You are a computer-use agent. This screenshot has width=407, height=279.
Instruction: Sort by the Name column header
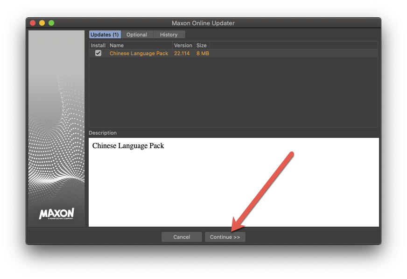point(140,45)
